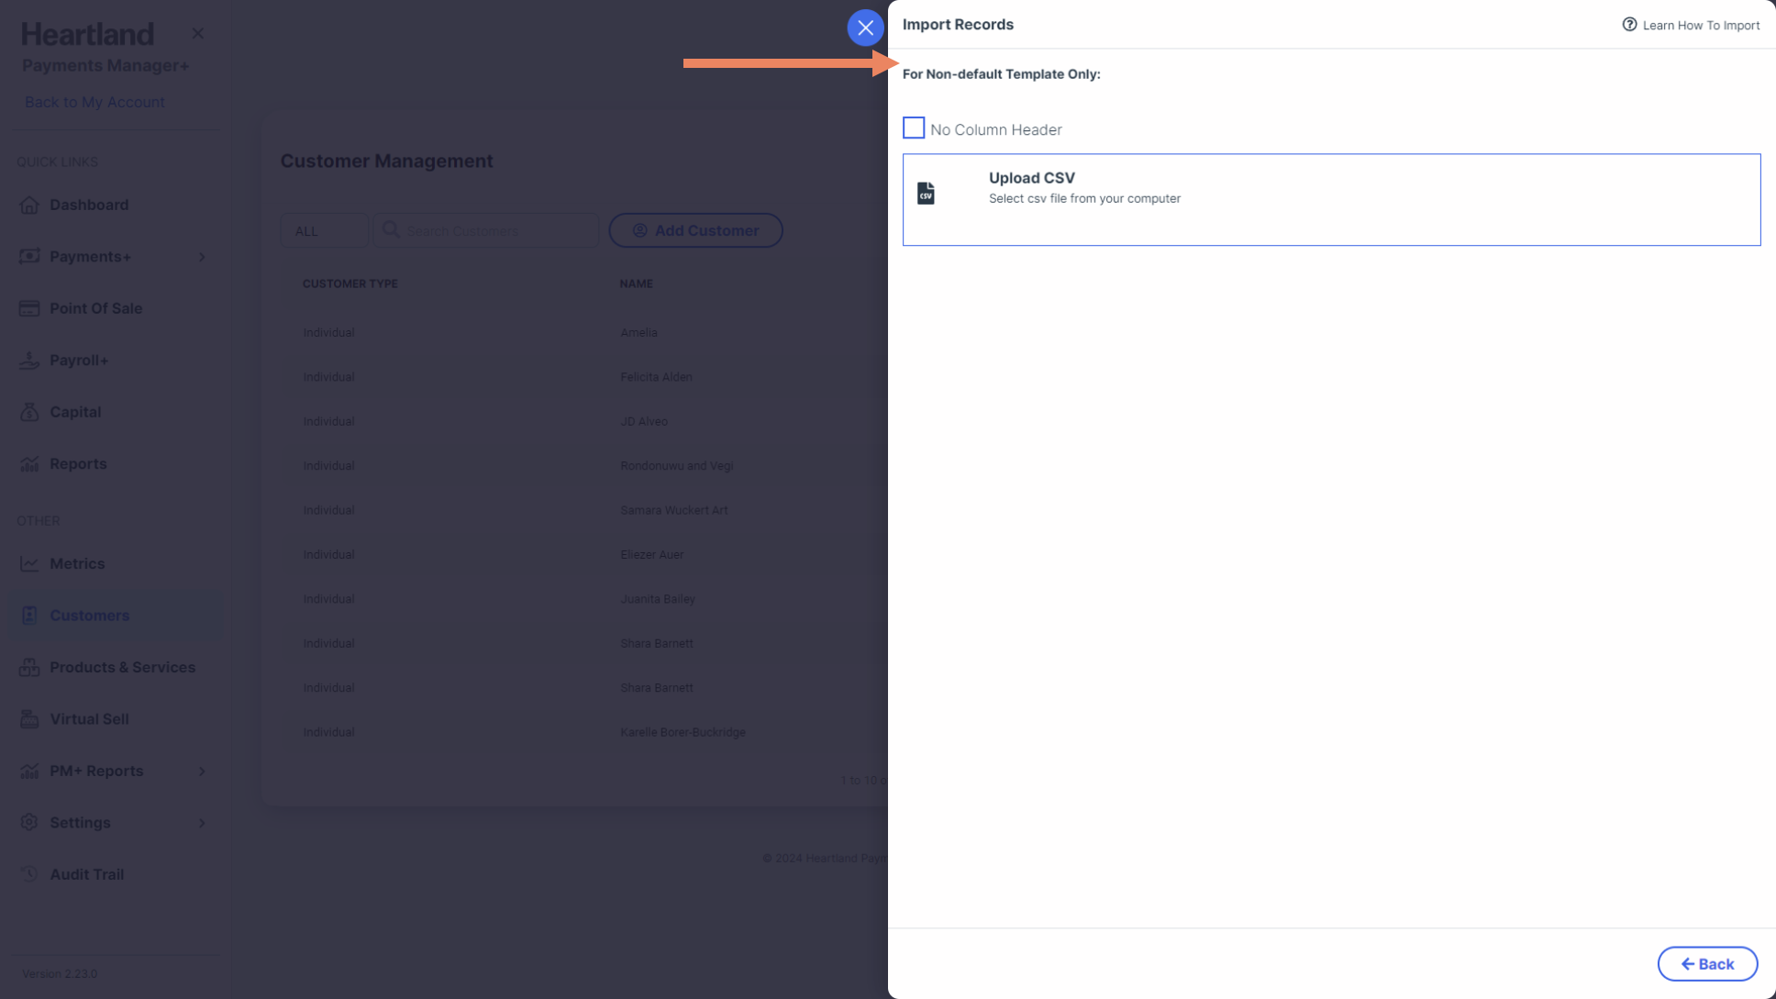Click the CUSTOMER TYPE column header

(350, 283)
